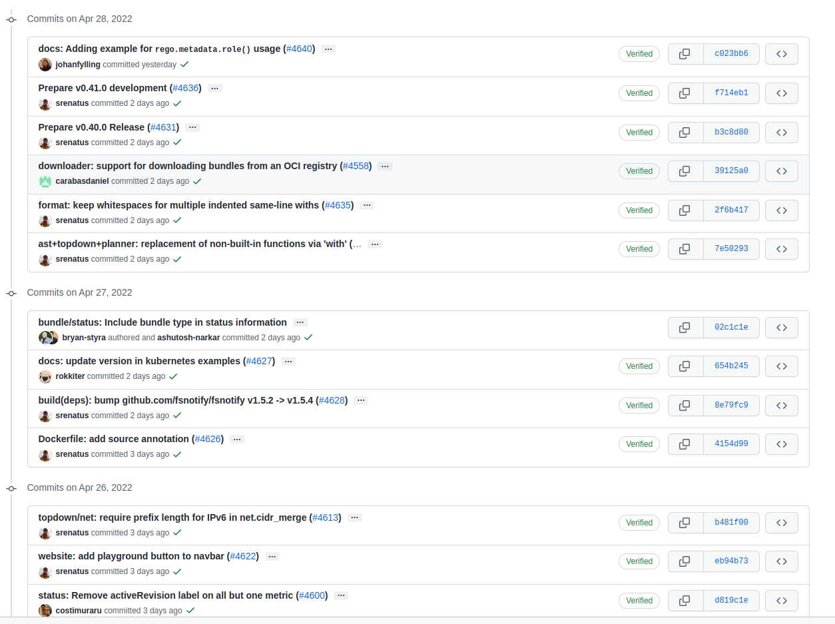Open commit f714eb1 via its SHA link

(x=731, y=93)
